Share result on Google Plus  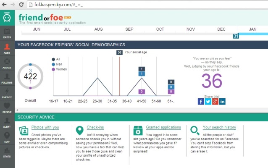(215, 101)
